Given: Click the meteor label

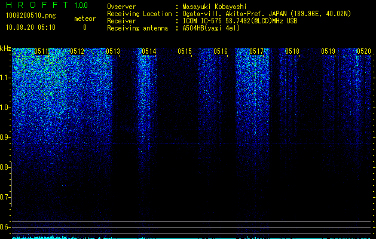Looking at the screenshot, I should point(85,19).
